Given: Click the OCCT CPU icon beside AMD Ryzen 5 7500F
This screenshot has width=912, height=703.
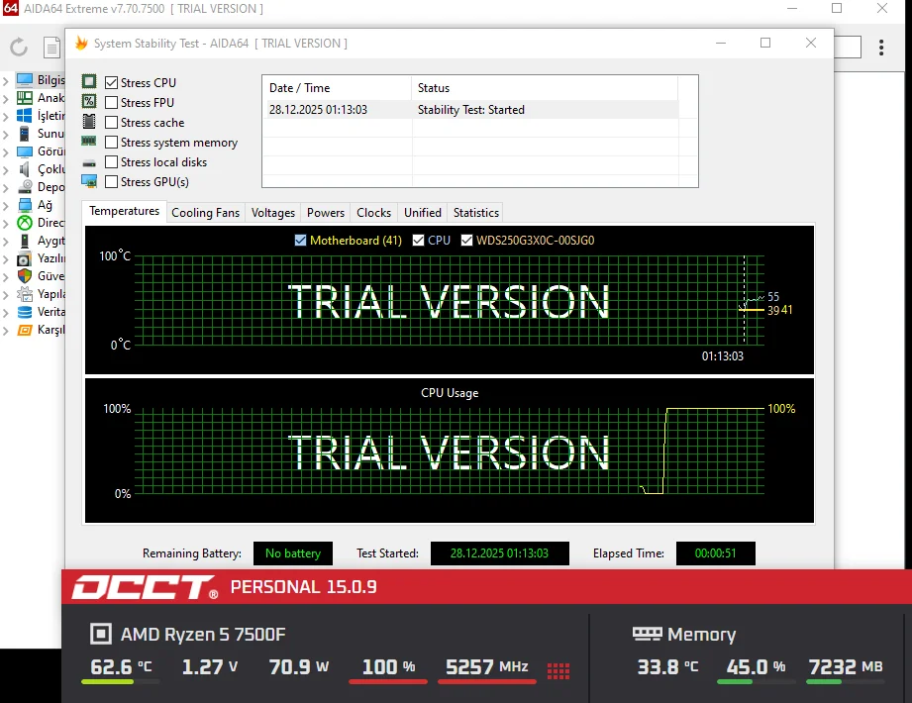Looking at the screenshot, I should [x=101, y=634].
